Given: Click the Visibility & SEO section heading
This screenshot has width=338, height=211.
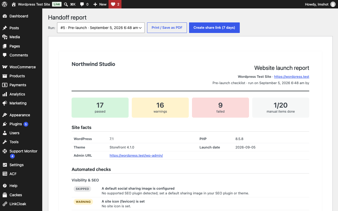Looking at the screenshot, I should 85,180.
